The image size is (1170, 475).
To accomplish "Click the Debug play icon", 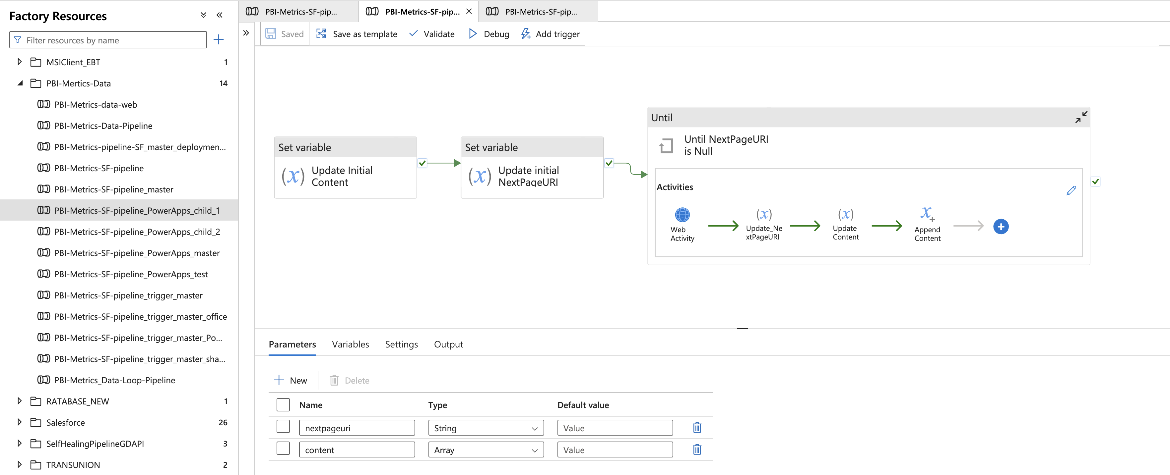I will tap(472, 33).
